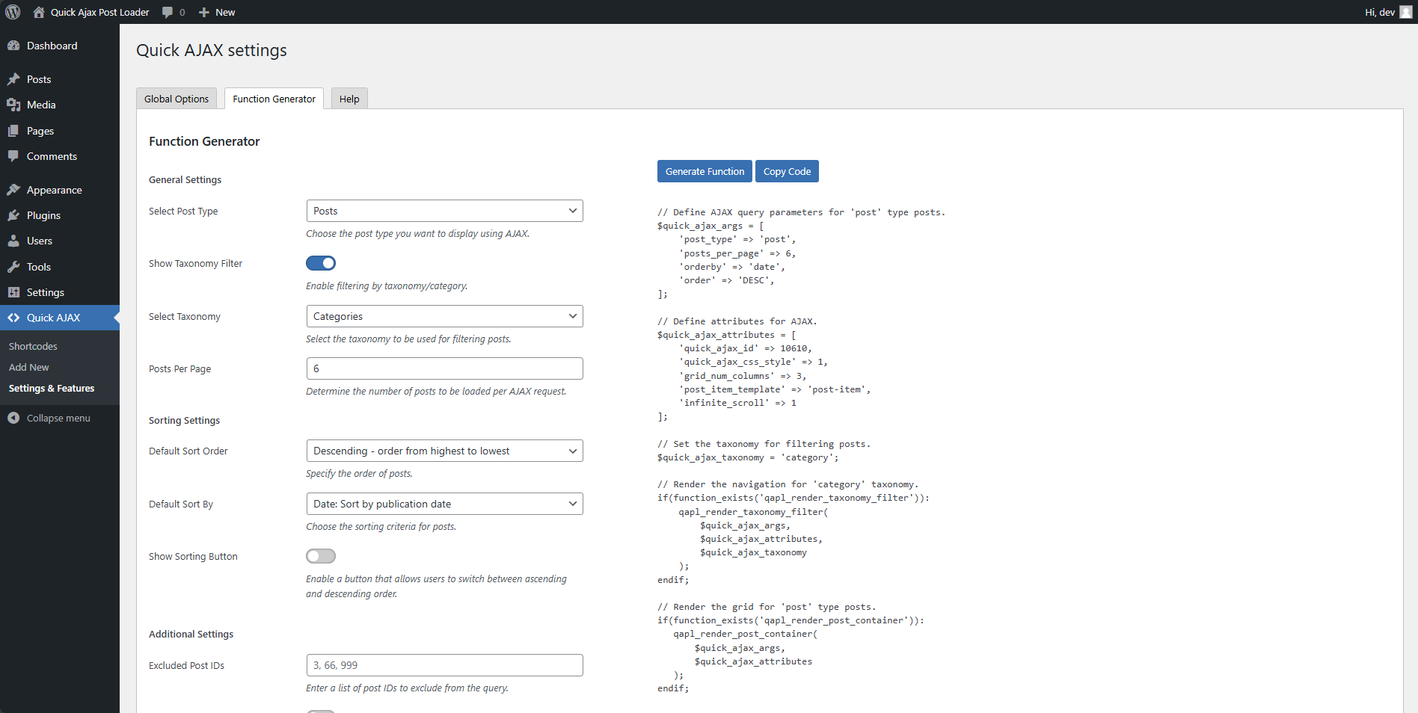The image size is (1418, 713).
Task: Click the Copy Code button
Action: (x=787, y=171)
